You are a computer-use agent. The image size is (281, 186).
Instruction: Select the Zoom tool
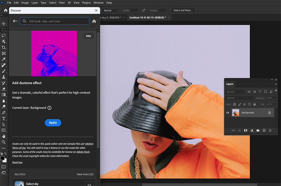coord(4,142)
